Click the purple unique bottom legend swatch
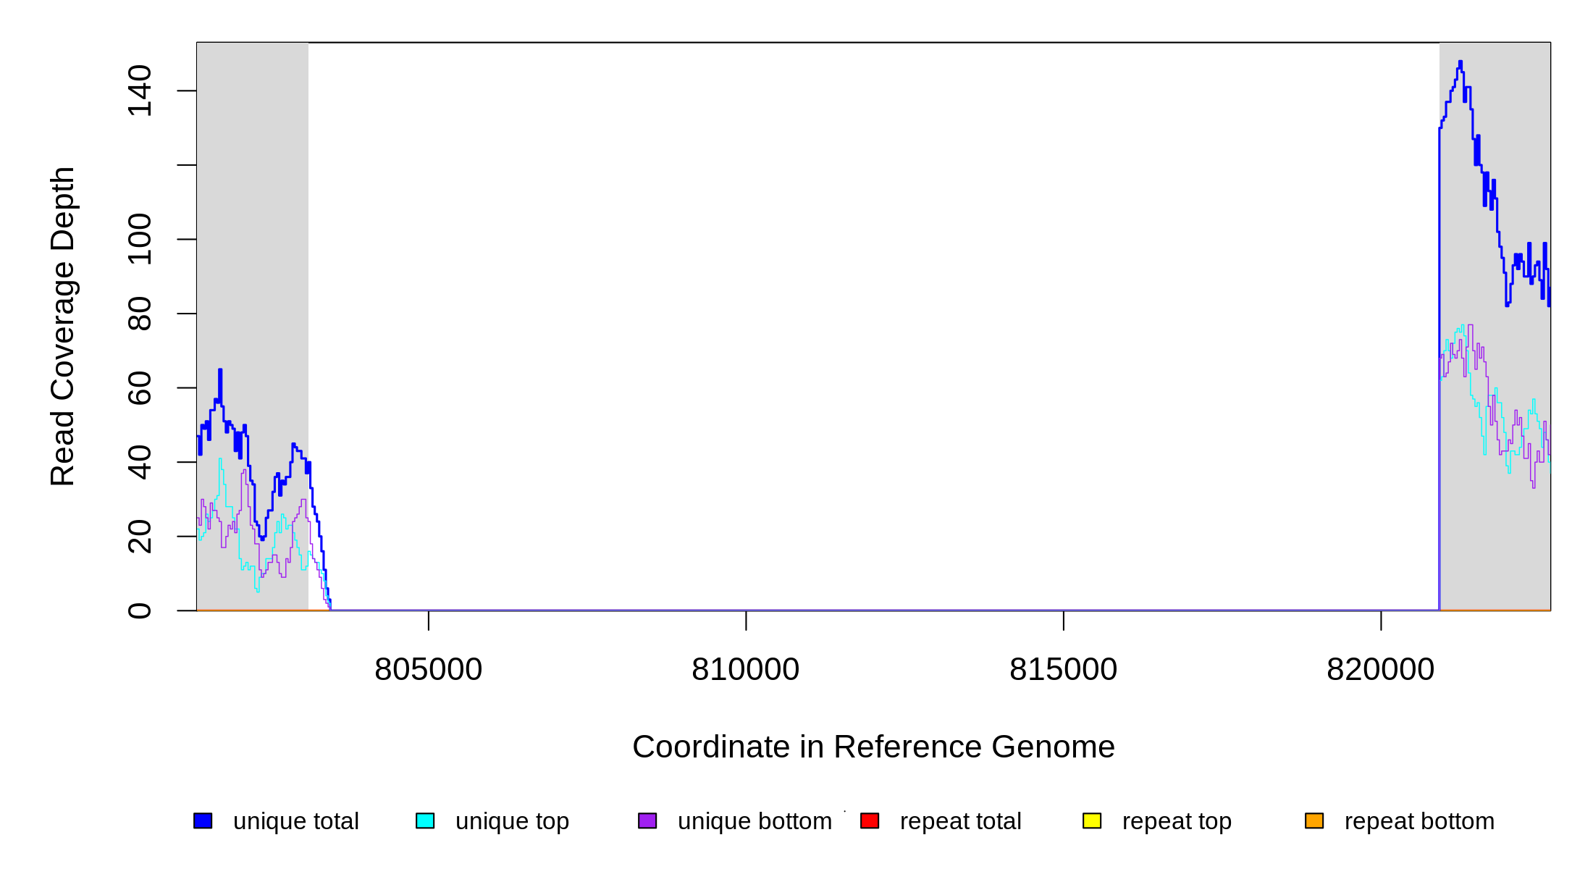The height and width of the screenshot is (869, 1593). pyautogui.click(x=647, y=820)
